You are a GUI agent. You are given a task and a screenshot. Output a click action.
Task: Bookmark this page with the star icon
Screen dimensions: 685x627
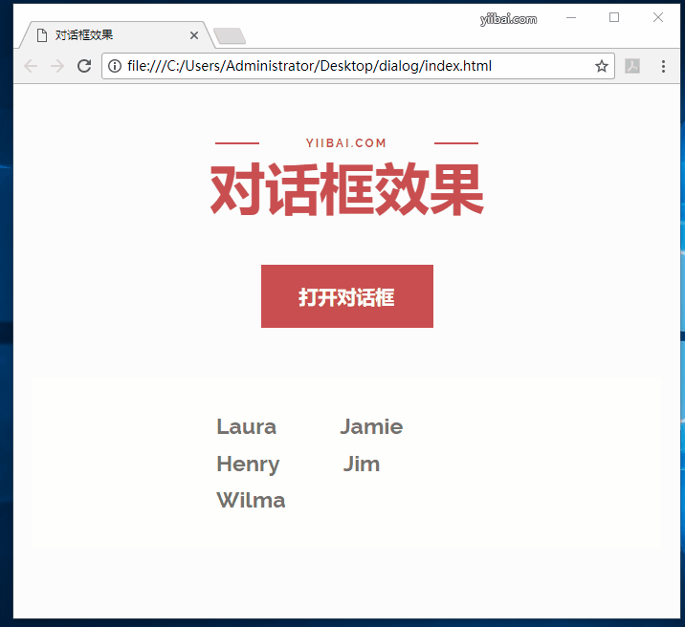(601, 66)
